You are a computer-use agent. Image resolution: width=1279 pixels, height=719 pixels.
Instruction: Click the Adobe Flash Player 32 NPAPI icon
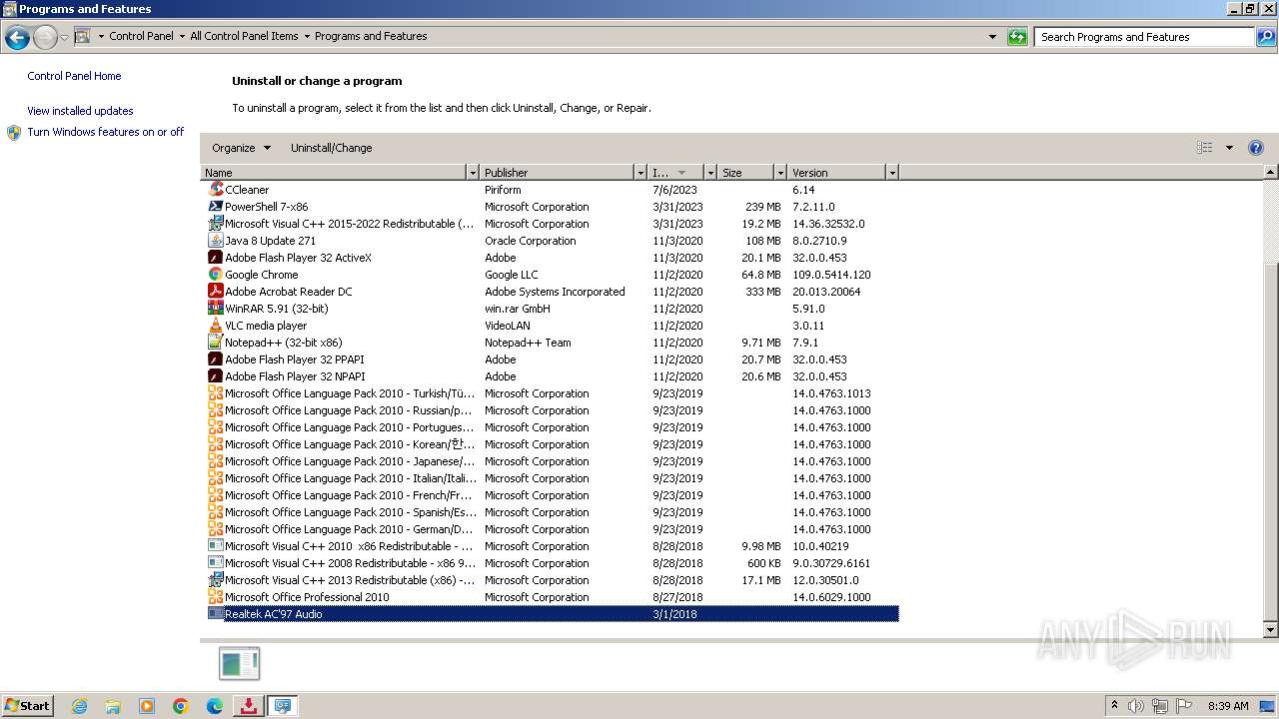click(216, 376)
